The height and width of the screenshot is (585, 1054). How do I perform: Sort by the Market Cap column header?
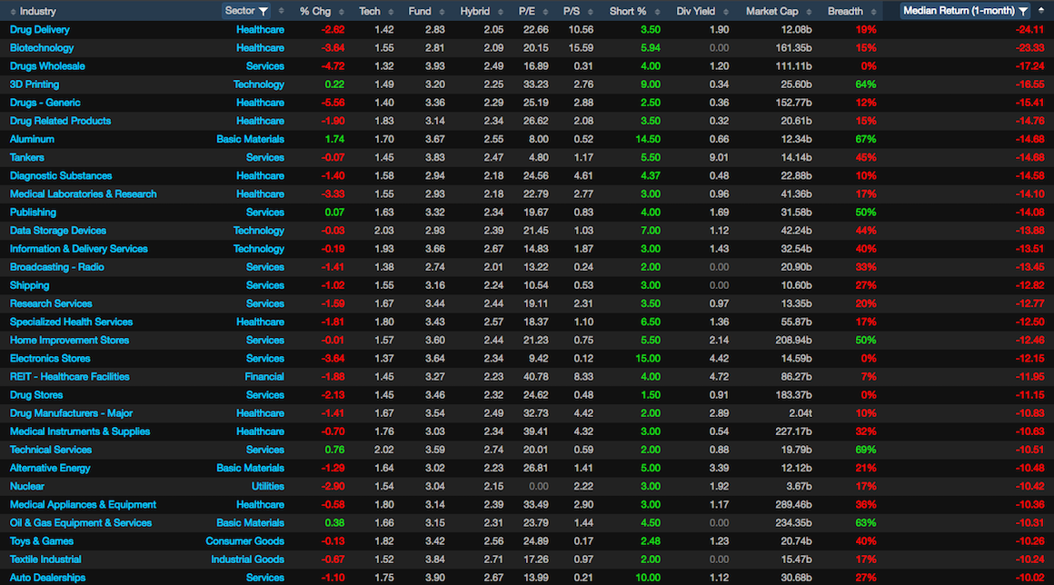(771, 12)
